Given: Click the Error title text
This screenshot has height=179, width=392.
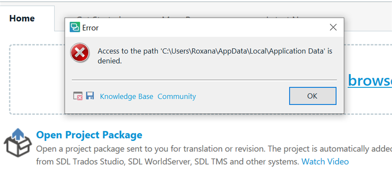Looking at the screenshot, I should [90, 28].
